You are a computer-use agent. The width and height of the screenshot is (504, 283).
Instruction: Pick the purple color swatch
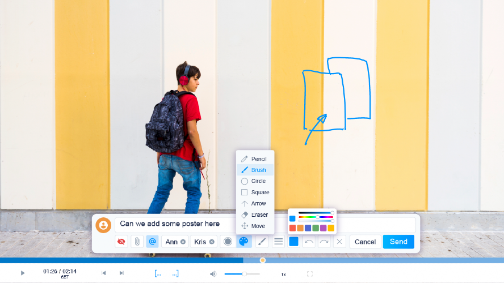click(x=324, y=228)
